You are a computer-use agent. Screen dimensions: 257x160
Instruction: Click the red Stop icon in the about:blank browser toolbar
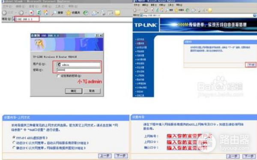31,12
